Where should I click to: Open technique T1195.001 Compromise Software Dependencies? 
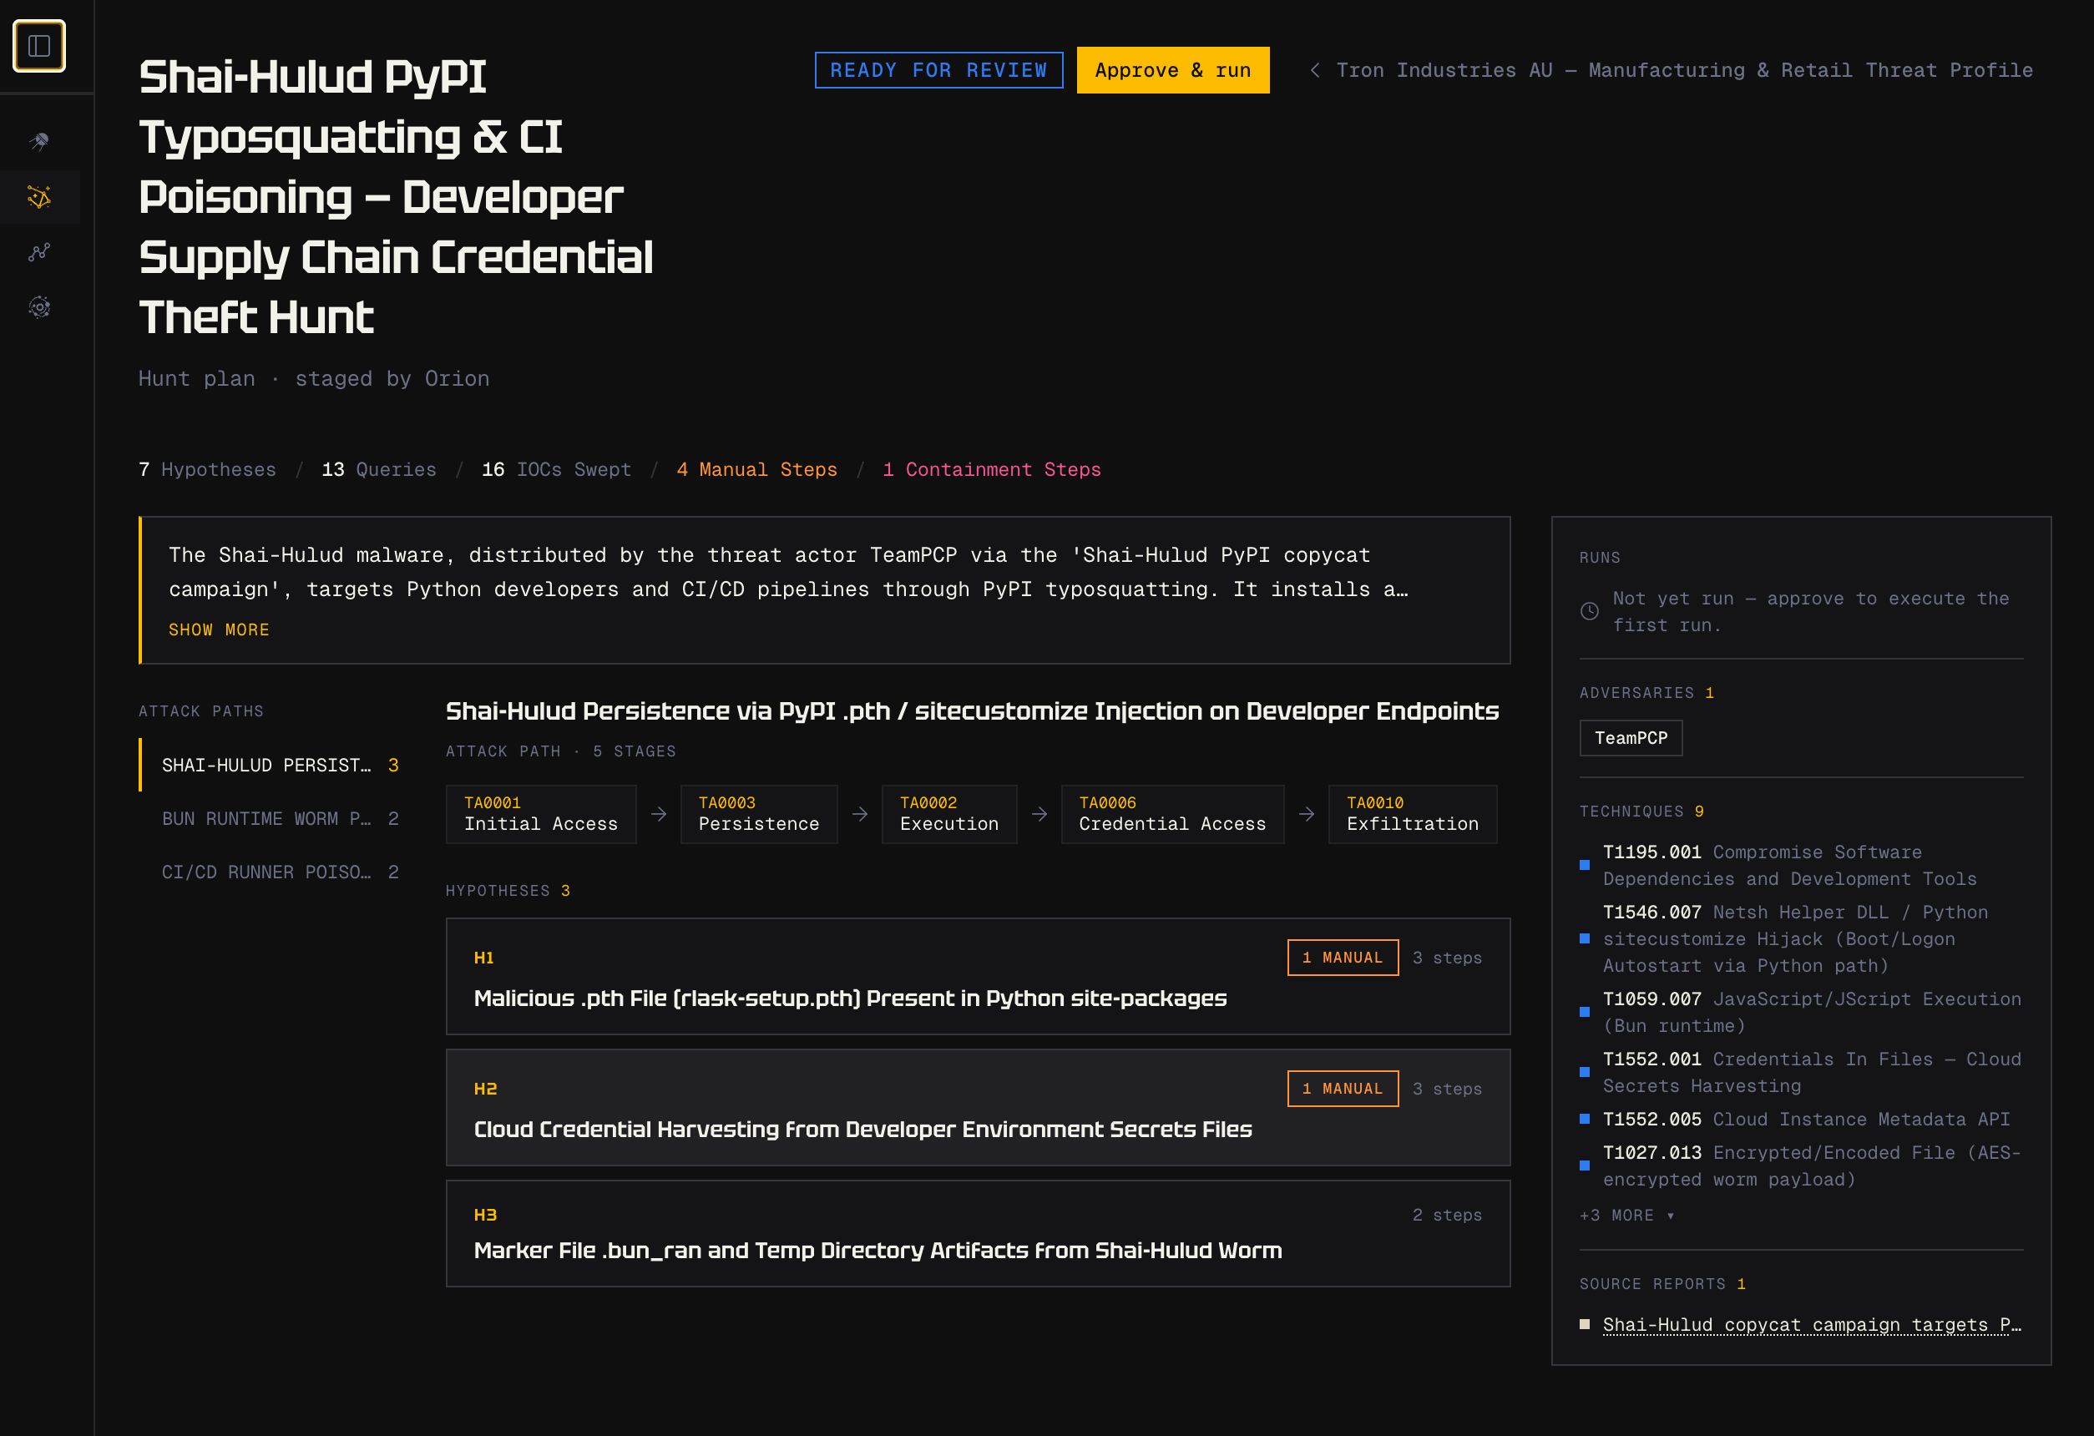pos(1801,865)
